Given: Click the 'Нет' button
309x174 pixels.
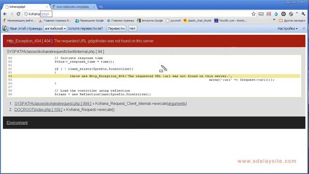Looking at the screenshot, I should [132, 29].
